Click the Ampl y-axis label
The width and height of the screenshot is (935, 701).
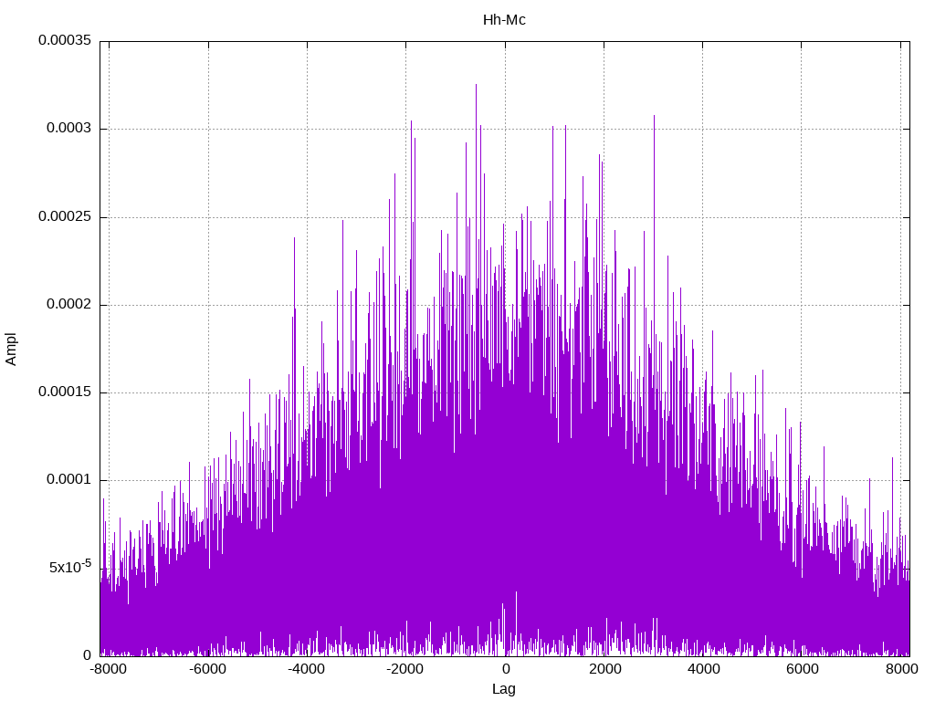coord(11,349)
